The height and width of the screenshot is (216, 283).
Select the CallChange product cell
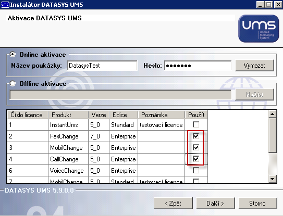point(68,159)
